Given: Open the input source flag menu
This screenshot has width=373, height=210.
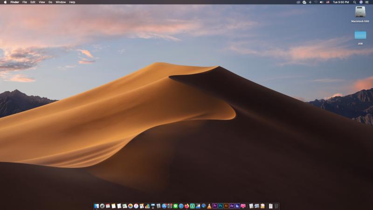Looking at the screenshot, I should pyautogui.click(x=328, y=2).
